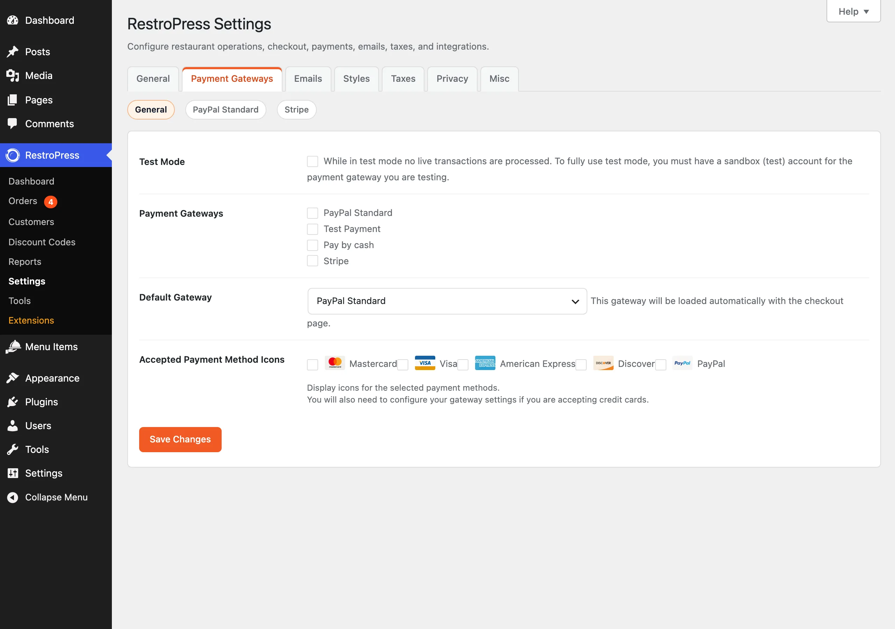Click the Mastercard logo icon
Image resolution: width=895 pixels, height=629 pixels.
[335, 363]
